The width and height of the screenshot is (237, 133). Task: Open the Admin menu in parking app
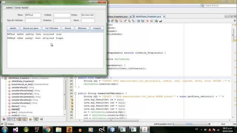tap(9, 8)
